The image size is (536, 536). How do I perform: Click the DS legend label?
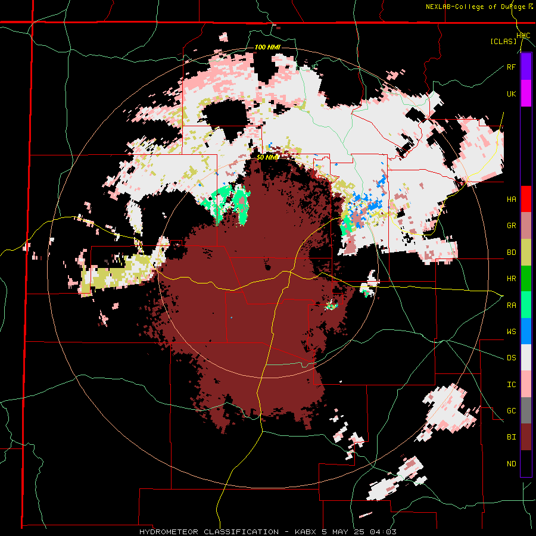tap(511, 358)
